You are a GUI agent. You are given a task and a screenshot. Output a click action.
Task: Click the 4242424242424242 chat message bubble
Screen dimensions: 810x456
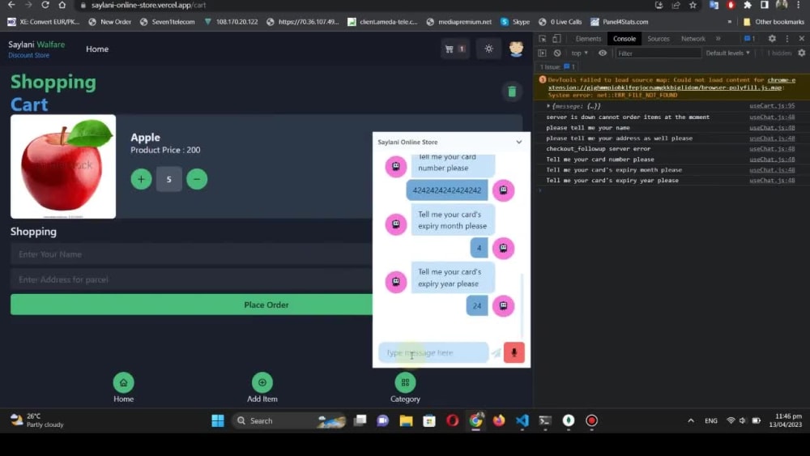(447, 190)
